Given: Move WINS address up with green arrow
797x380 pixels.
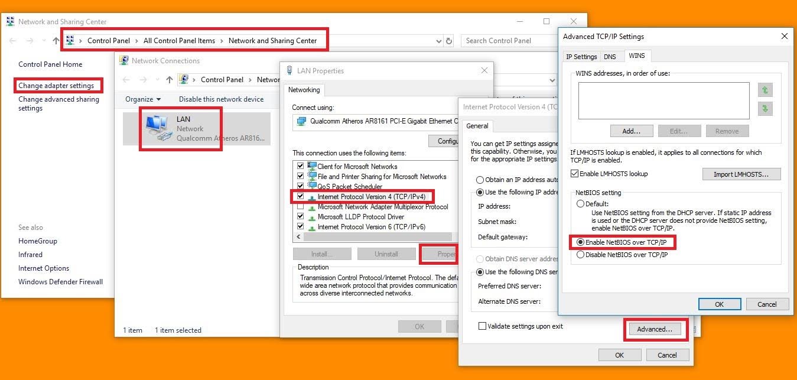Looking at the screenshot, I should pyautogui.click(x=765, y=90).
